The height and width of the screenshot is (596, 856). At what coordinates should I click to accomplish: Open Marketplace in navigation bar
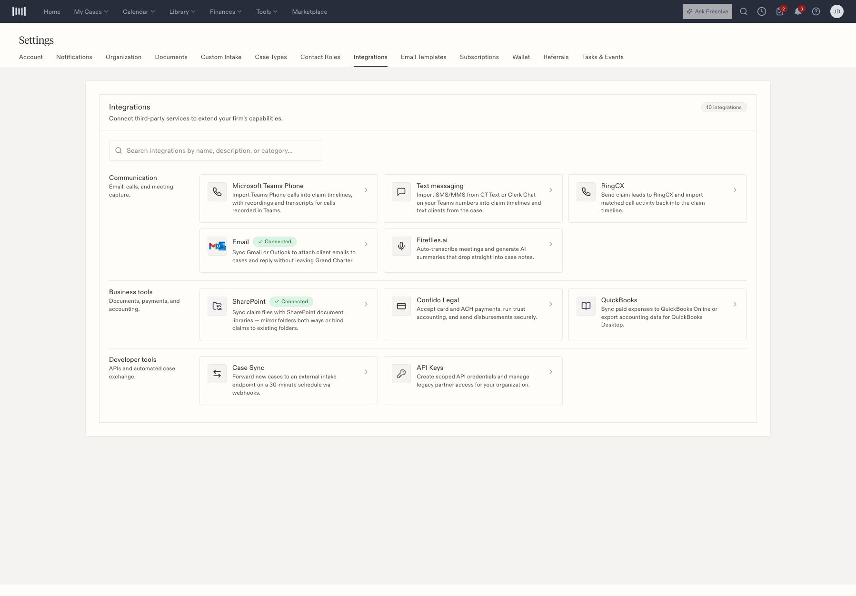309,11
